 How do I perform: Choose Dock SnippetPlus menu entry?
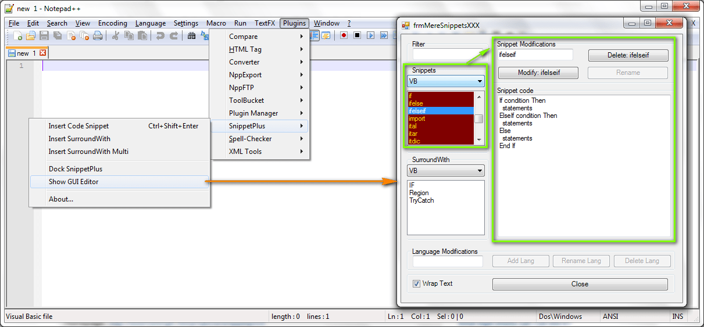pyautogui.click(x=119, y=169)
